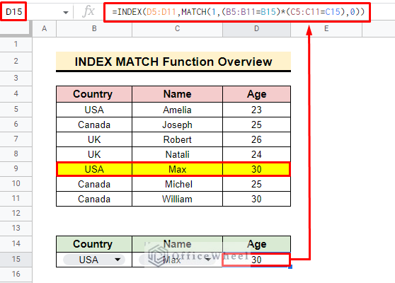The height and width of the screenshot is (283, 395).
Task: Click age 24 in Natali's row
Action: [256, 154]
